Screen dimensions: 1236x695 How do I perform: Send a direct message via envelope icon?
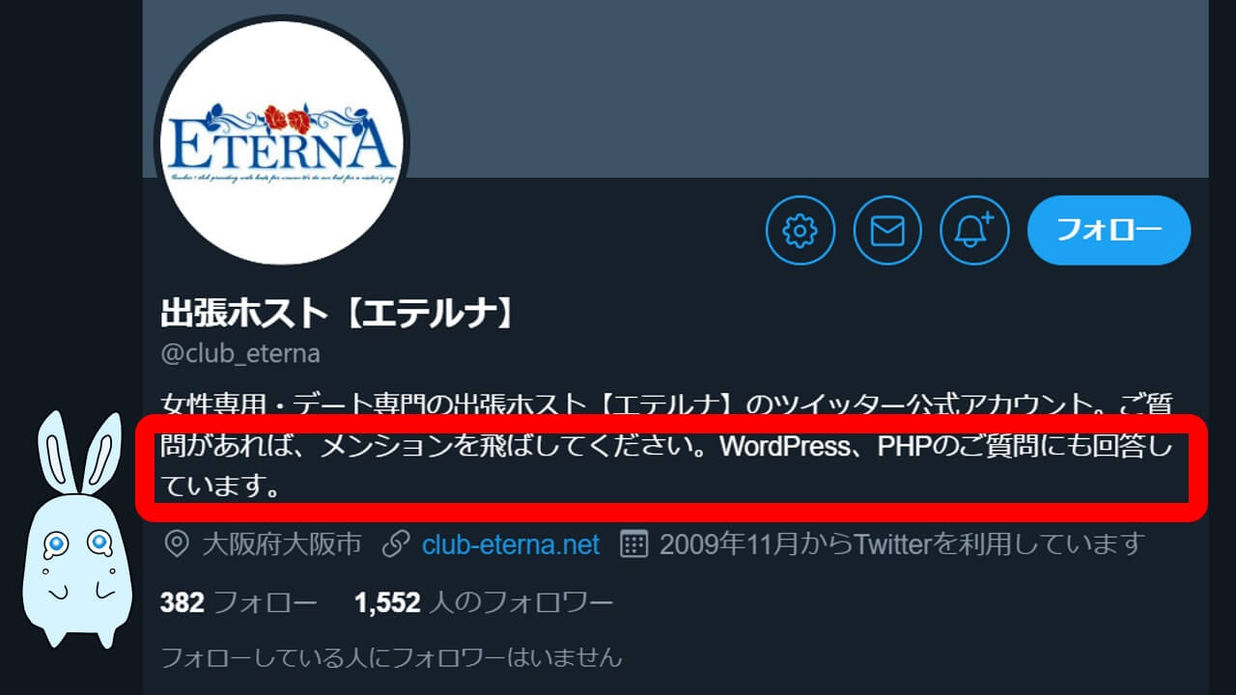pyautogui.click(x=887, y=231)
